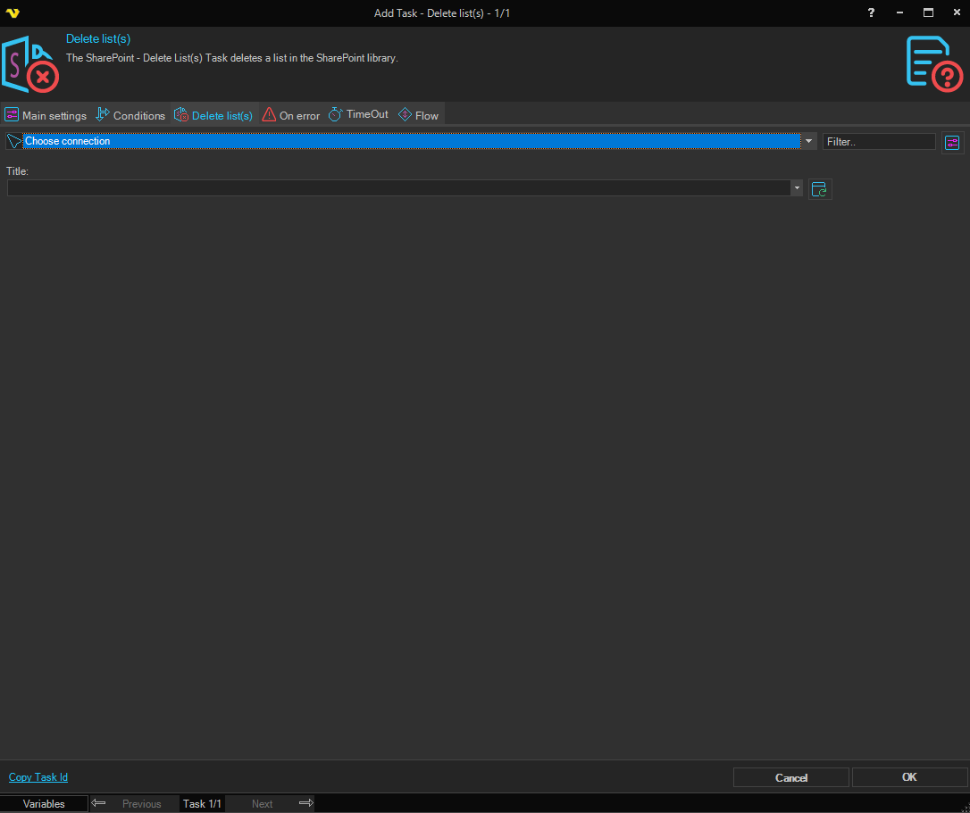Open the task help document icon

(934, 63)
